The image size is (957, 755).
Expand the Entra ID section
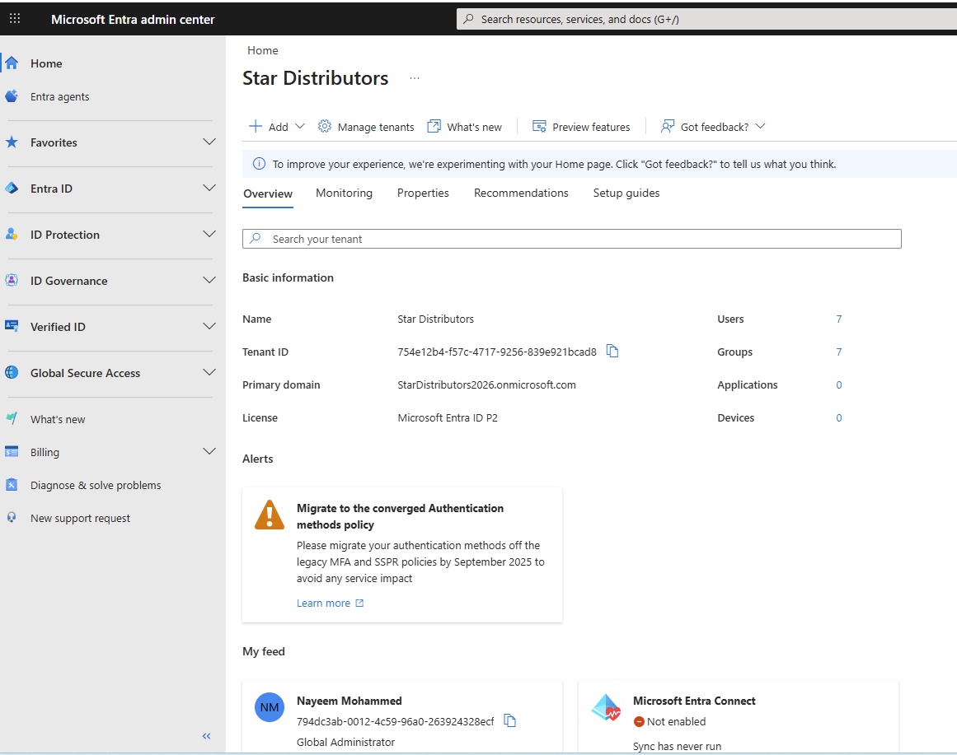click(209, 189)
